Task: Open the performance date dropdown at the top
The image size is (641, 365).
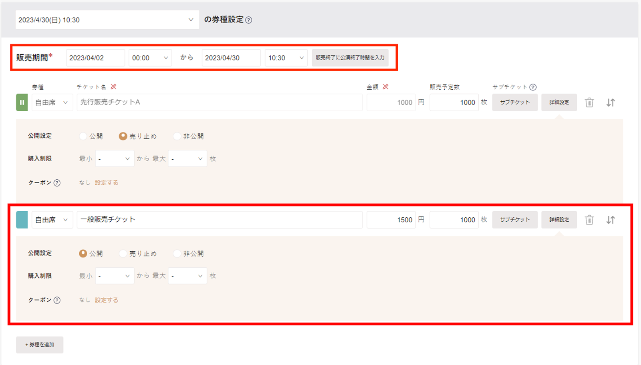Action: tap(107, 19)
